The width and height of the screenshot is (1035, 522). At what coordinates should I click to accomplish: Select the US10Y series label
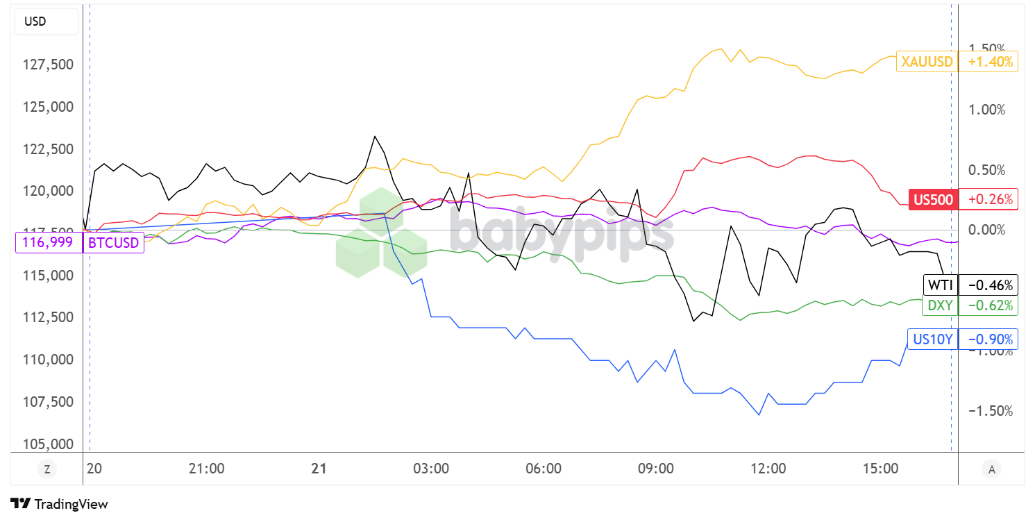tap(932, 339)
